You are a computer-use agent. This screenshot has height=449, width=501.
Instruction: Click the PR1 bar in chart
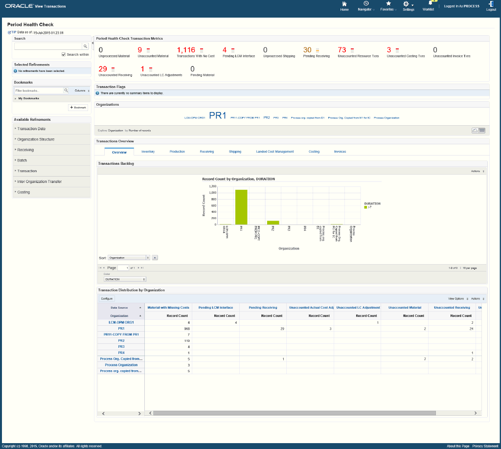point(241,207)
